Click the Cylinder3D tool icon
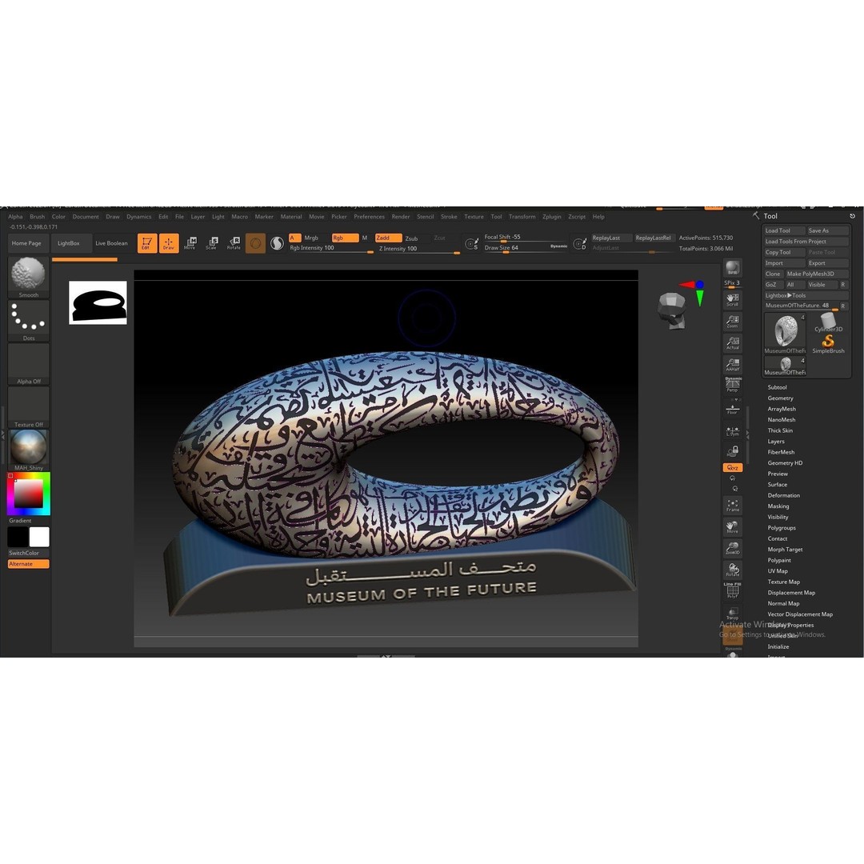 (x=828, y=322)
